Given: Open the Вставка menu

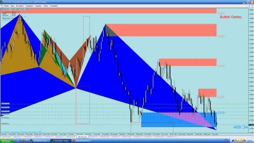Looking at the screenshot, I should (x=20, y=6).
